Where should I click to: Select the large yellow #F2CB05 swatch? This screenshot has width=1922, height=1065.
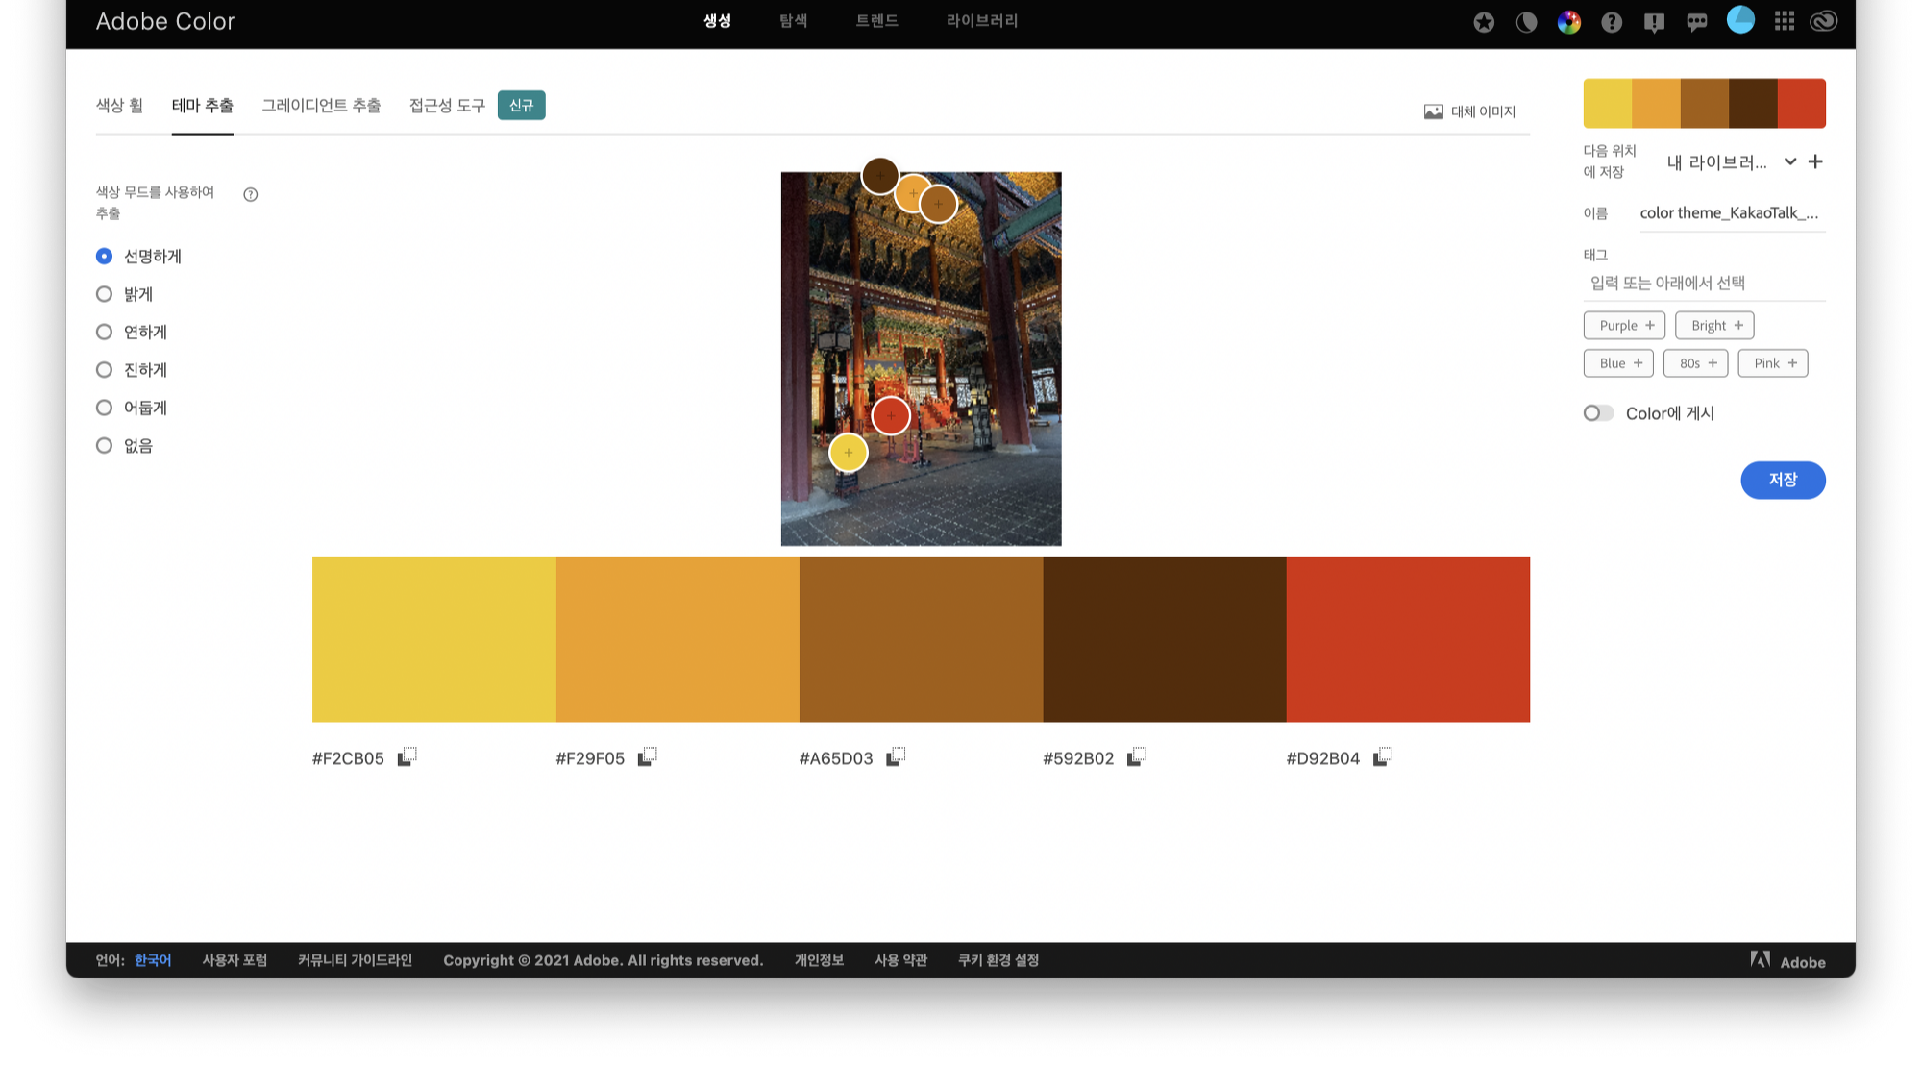[433, 639]
